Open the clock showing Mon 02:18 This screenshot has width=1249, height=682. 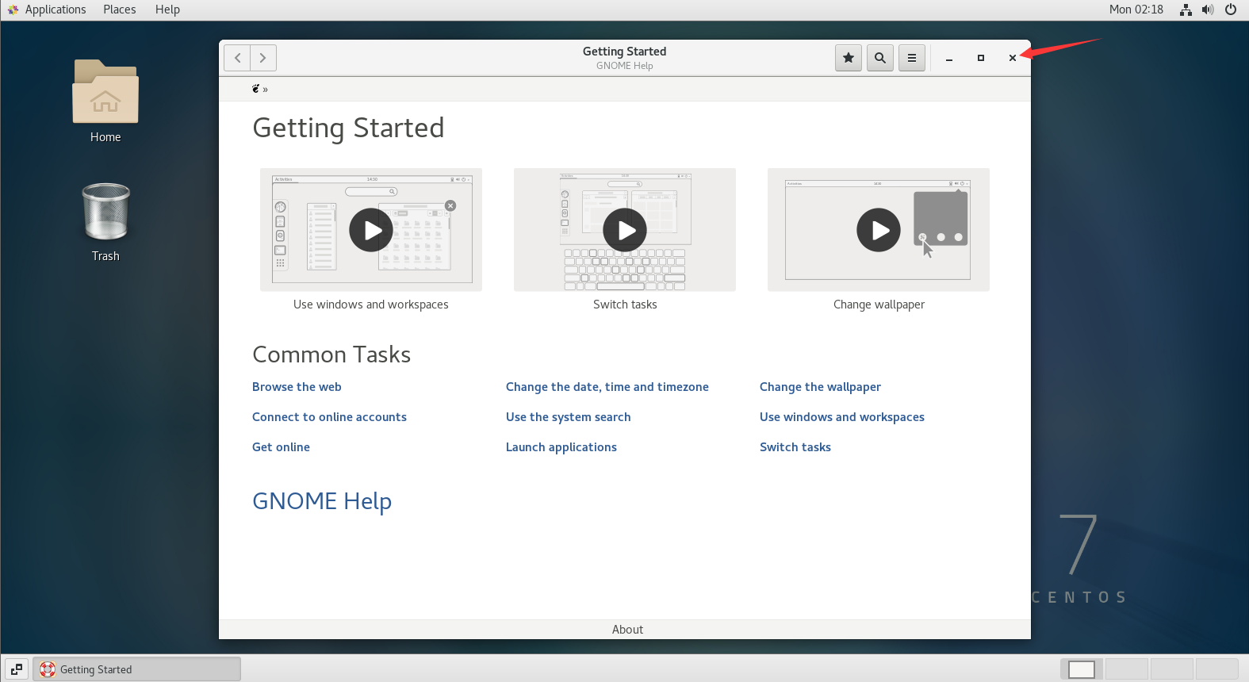coord(1136,10)
